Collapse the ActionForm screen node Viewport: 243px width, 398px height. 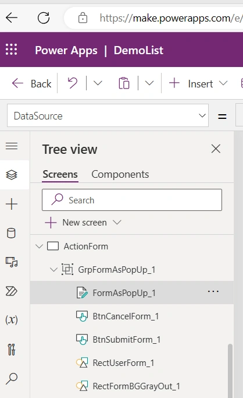39,246
